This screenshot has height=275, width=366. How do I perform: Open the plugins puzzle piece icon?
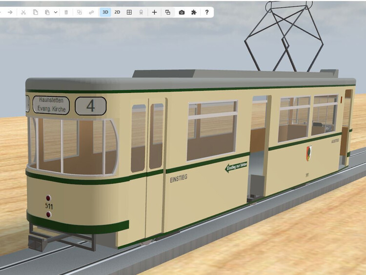[194, 12]
